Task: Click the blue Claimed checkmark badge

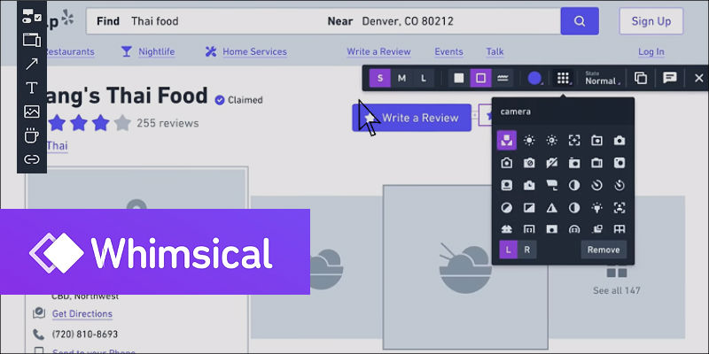Action: [x=220, y=100]
